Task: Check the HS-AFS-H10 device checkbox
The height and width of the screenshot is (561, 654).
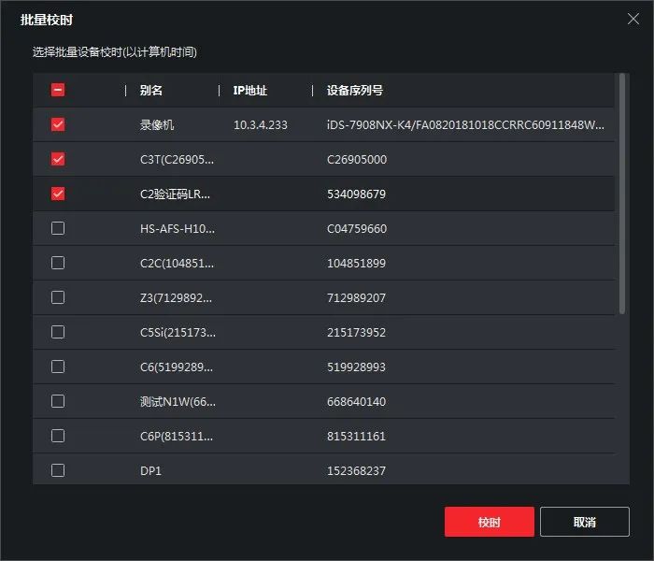Action: pyautogui.click(x=58, y=229)
